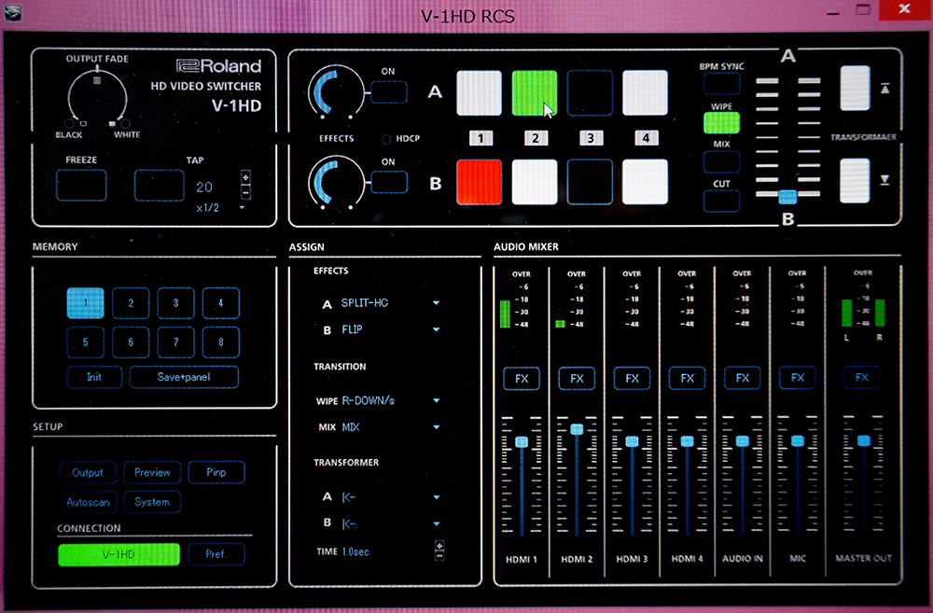Open Autoscan setup
The height and width of the screenshot is (613, 933).
click(x=88, y=502)
